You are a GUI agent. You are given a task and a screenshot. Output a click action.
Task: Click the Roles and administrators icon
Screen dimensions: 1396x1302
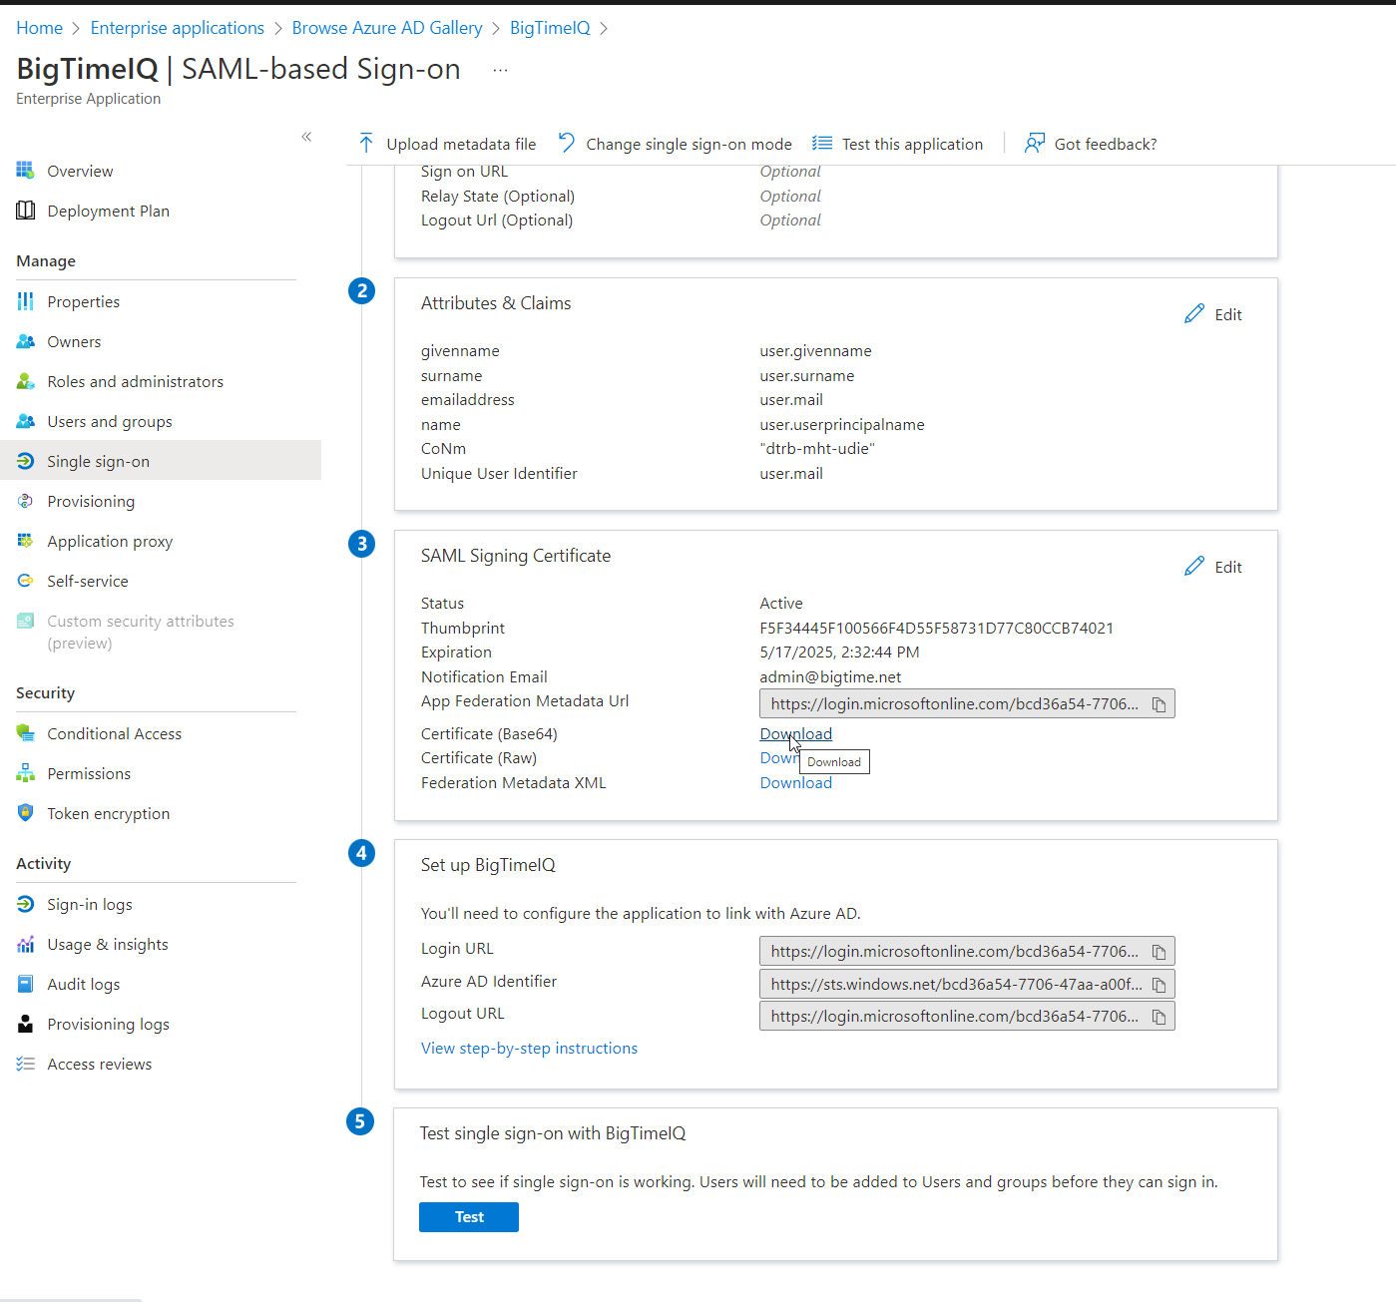click(25, 381)
